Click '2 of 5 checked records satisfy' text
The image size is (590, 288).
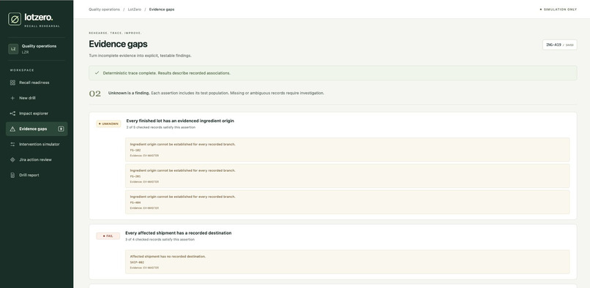click(x=160, y=127)
